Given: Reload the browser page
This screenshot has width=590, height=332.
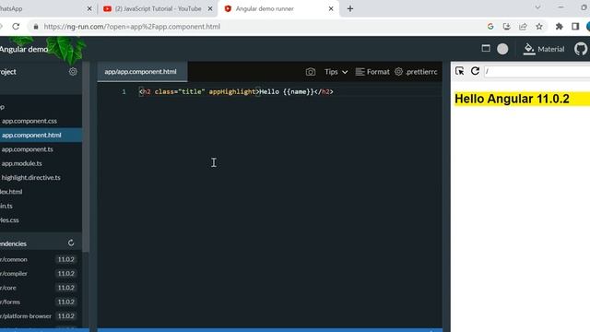Looking at the screenshot, I should [16, 27].
